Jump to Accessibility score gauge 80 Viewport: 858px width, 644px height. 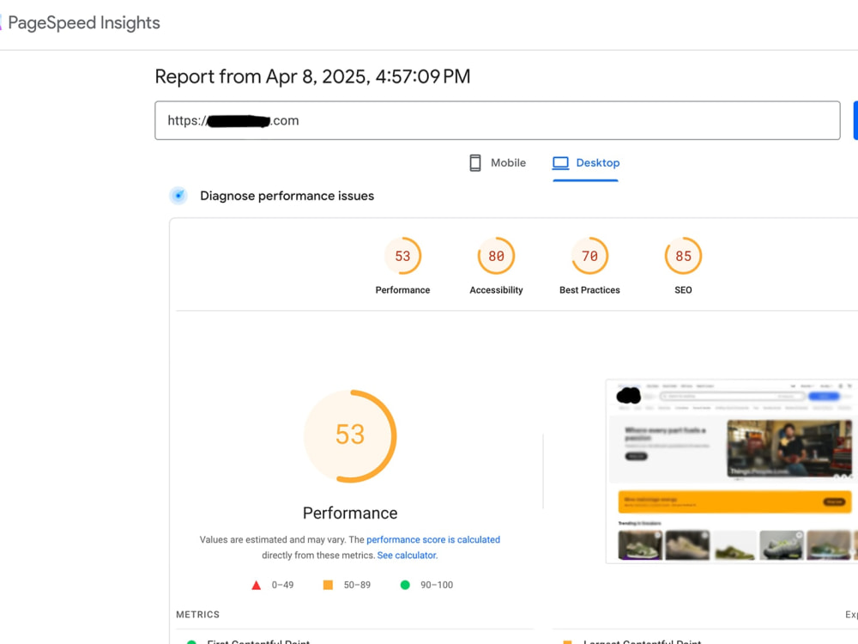click(496, 256)
